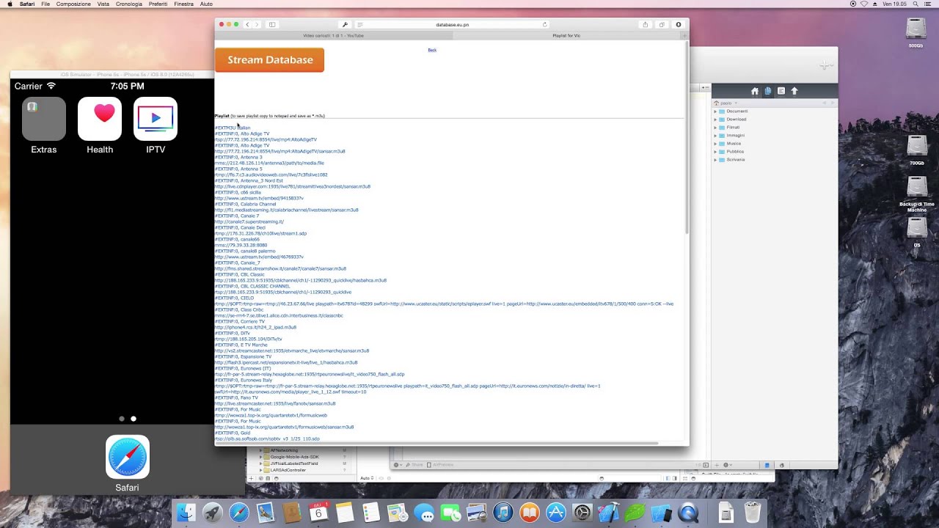Go back with Safari's back arrow
Screen dimensions: 939x528
tap(247, 24)
